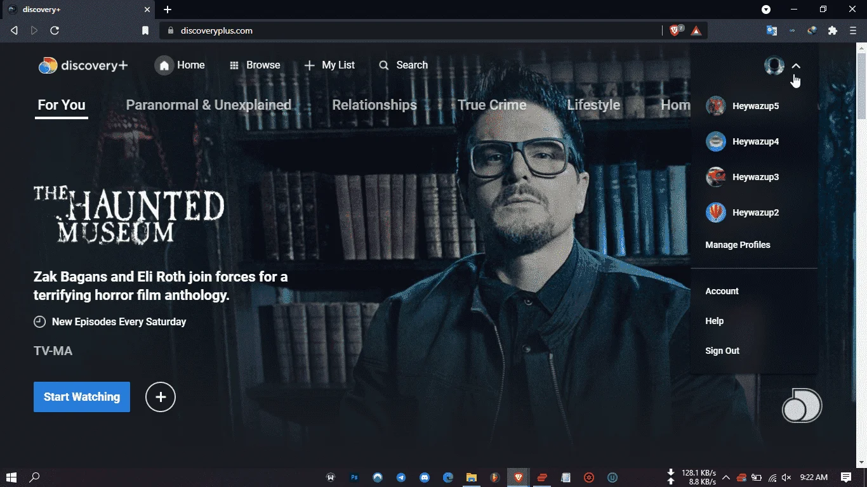Bookmark this page
867x487 pixels.
pyautogui.click(x=145, y=30)
